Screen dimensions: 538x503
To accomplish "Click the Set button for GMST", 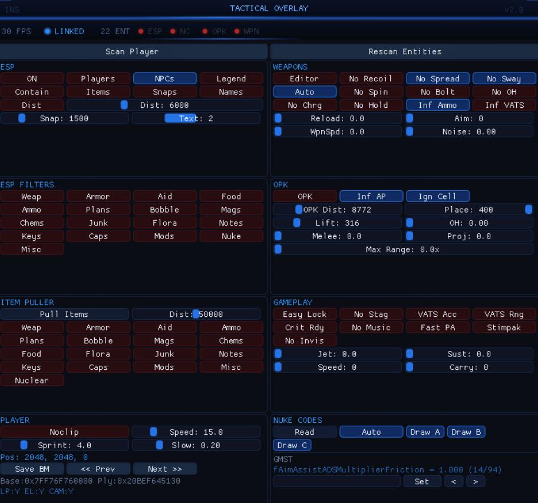I will click(x=422, y=481).
